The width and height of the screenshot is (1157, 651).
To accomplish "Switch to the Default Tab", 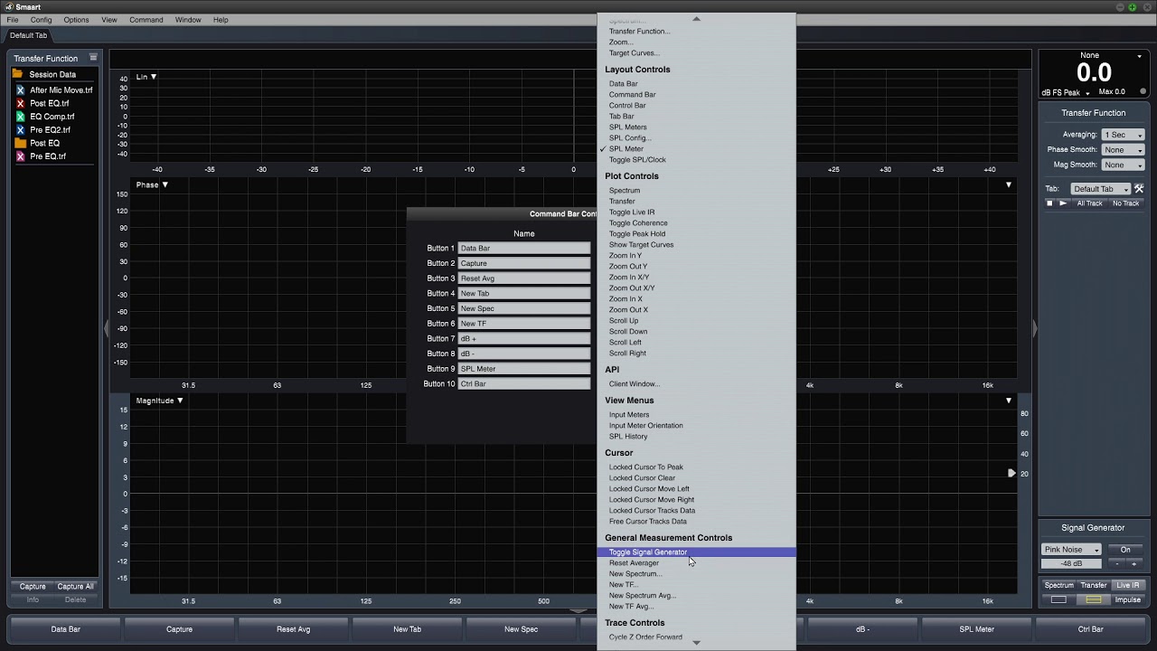I will [x=28, y=35].
